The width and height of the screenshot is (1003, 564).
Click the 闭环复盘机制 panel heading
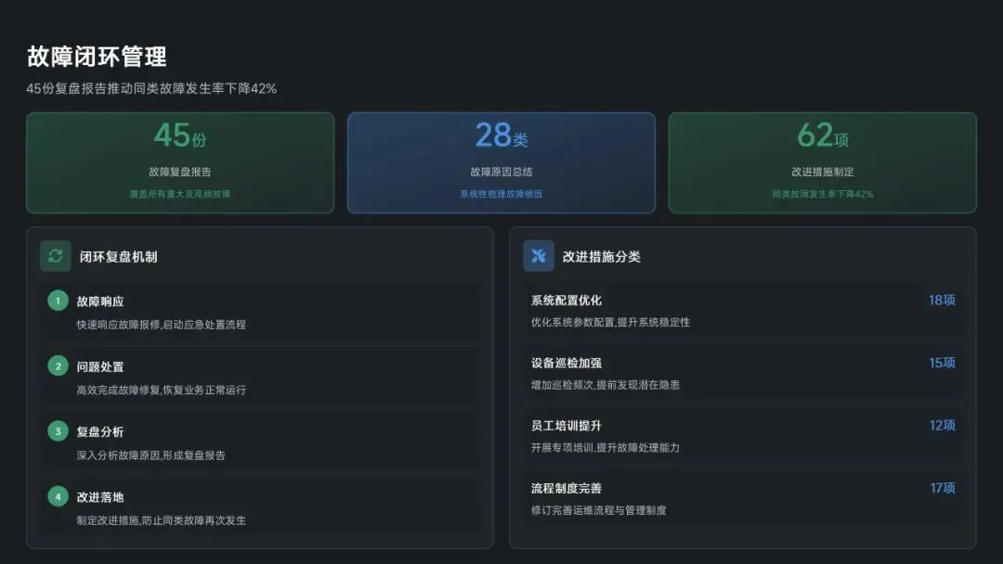tap(118, 257)
